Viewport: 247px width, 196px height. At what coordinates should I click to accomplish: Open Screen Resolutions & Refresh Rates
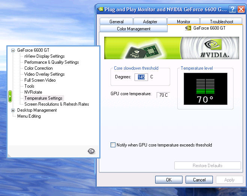click(57, 104)
